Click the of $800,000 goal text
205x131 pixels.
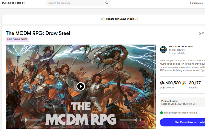[x=167, y=88]
